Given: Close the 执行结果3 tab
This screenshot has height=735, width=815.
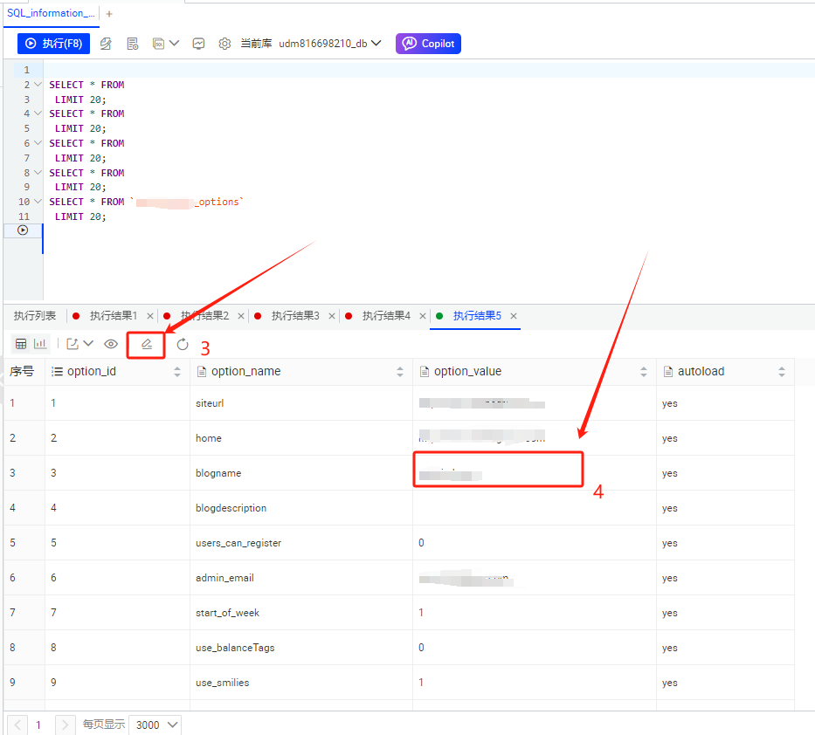Looking at the screenshot, I should [x=332, y=316].
